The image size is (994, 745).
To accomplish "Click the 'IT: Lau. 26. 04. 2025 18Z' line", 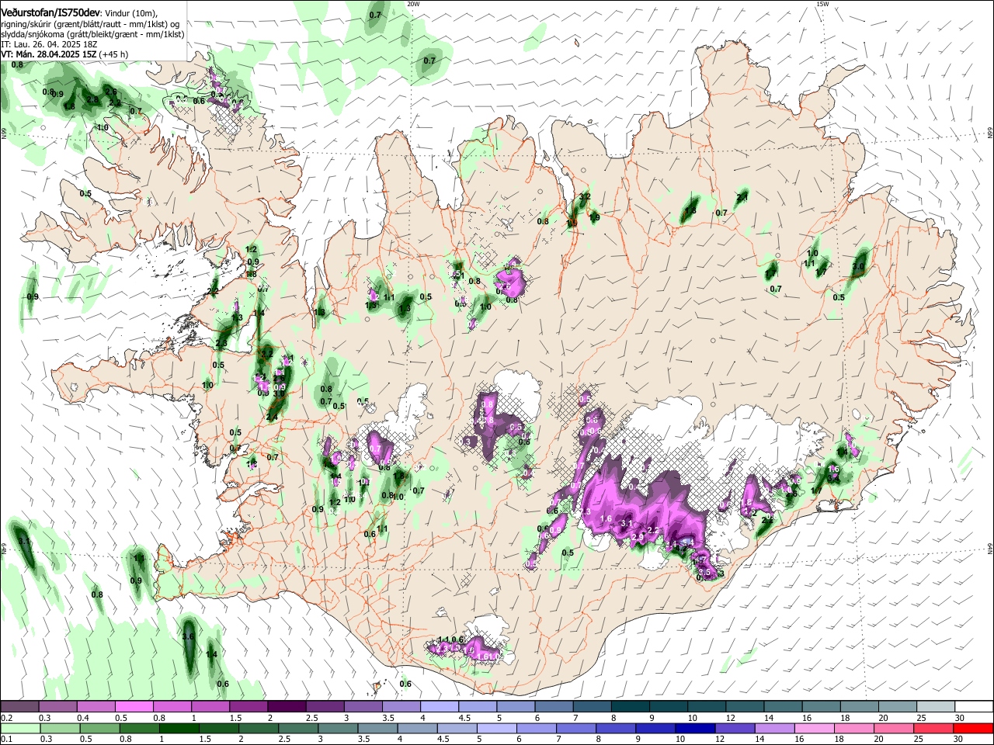I will (50, 45).
